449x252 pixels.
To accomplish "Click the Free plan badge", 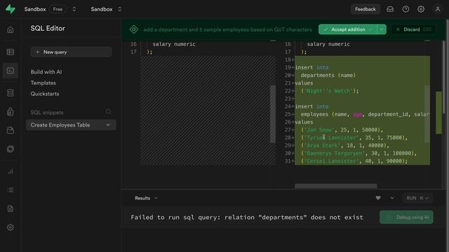I will [58, 9].
